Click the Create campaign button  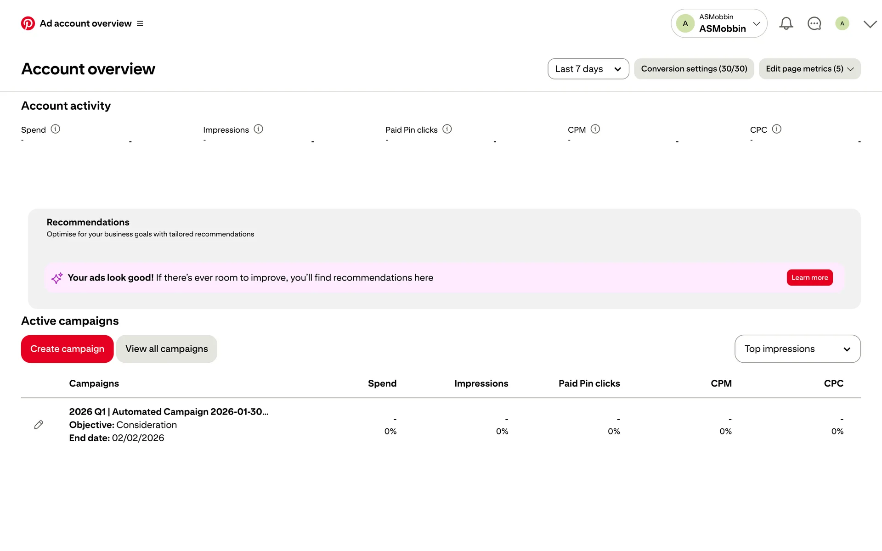click(x=67, y=349)
